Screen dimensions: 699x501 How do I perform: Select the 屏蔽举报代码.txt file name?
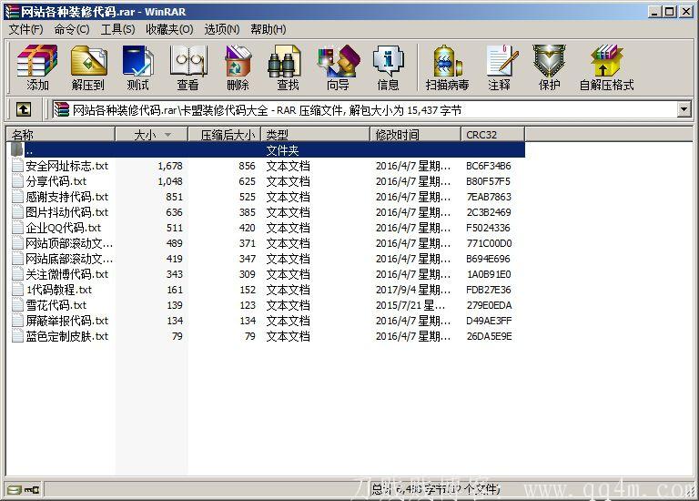click(66, 321)
